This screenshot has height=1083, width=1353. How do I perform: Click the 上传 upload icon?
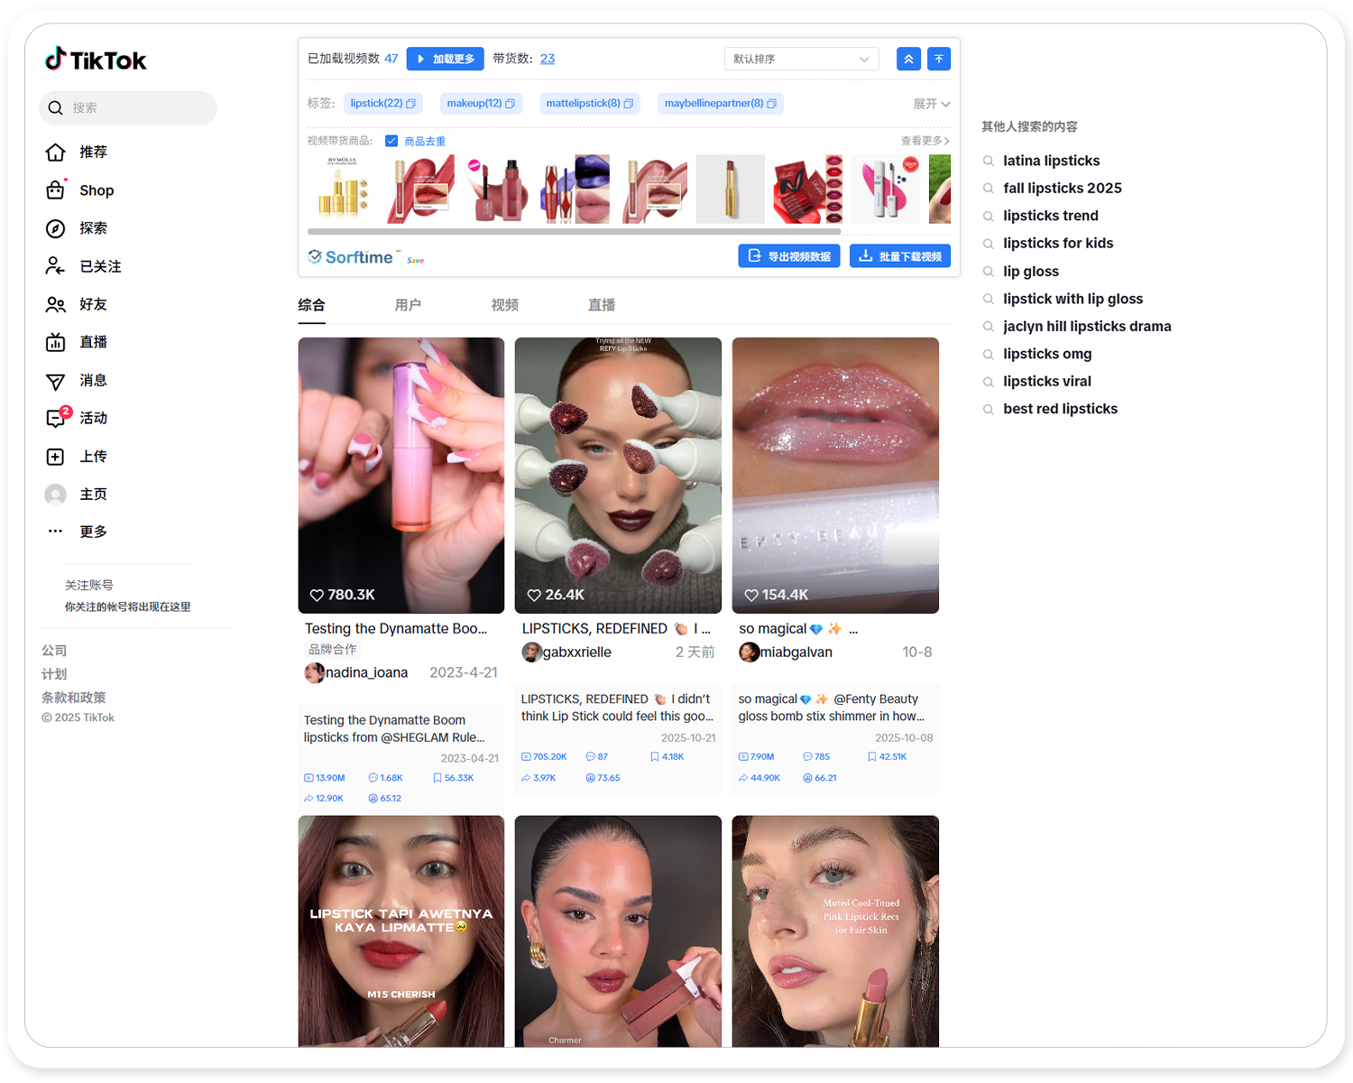point(56,456)
